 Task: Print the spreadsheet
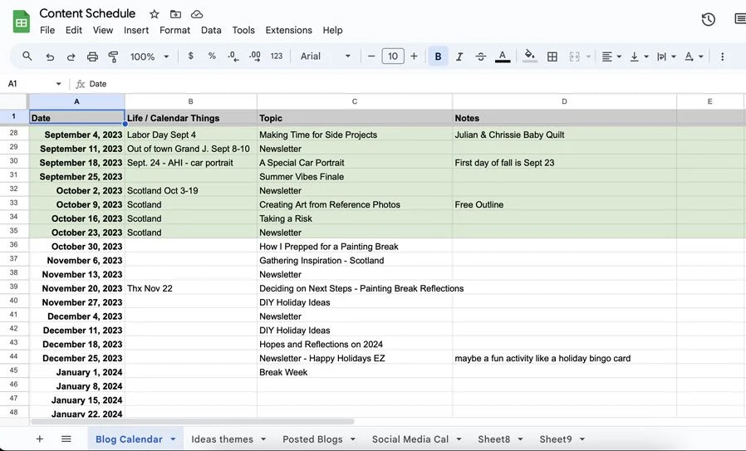tap(92, 56)
